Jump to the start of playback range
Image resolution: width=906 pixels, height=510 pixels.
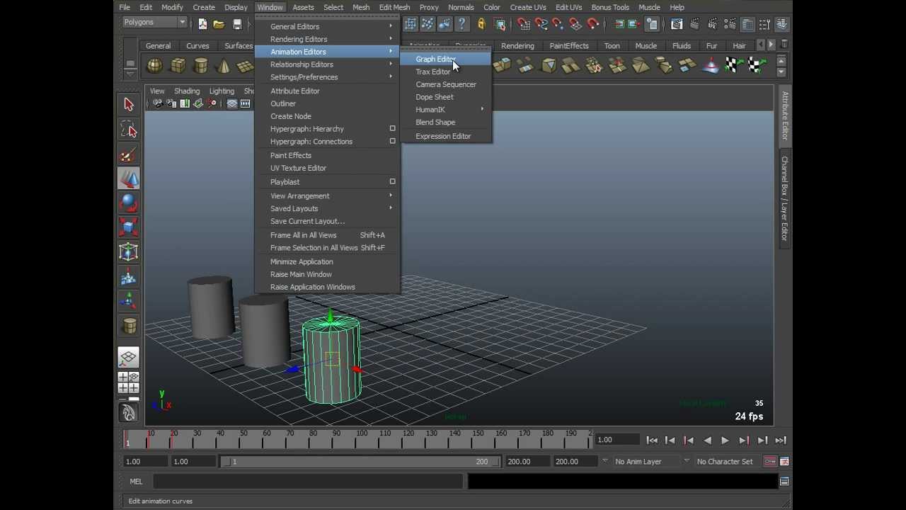point(652,441)
